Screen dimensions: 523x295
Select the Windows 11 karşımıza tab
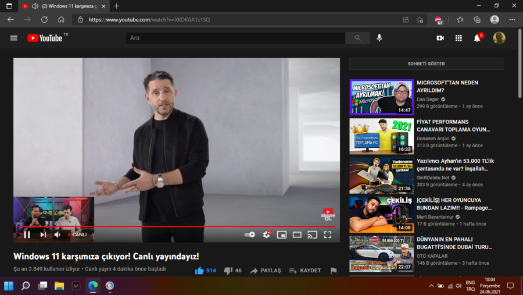63,6
